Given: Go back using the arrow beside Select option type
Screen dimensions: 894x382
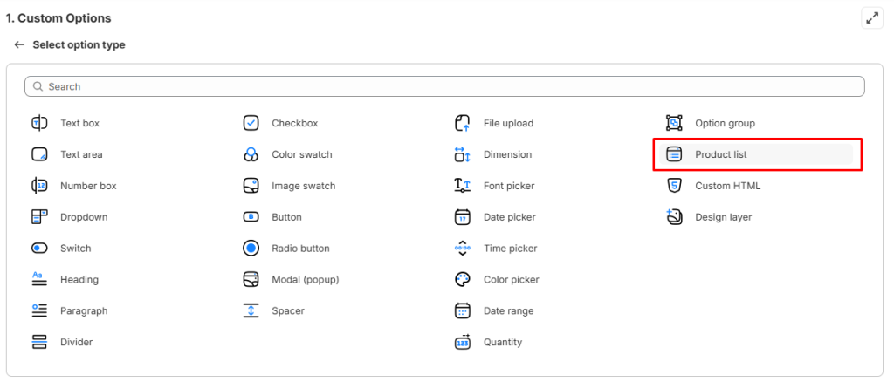Looking at the screenshot, I should 19,44.
